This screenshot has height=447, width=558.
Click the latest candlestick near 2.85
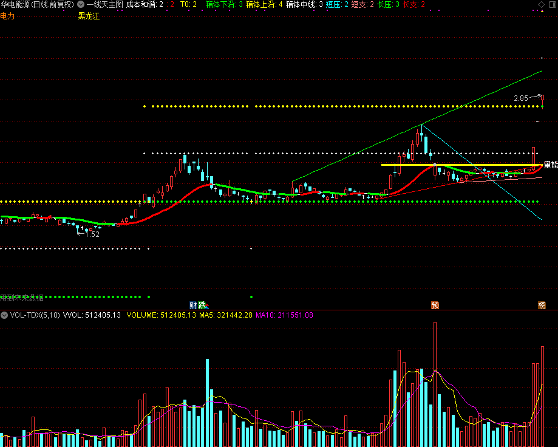pyautogui.click(x=542, y=101)
